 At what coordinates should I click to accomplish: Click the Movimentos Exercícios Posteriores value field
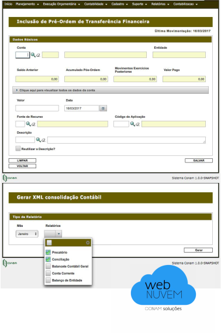point(135,79)
